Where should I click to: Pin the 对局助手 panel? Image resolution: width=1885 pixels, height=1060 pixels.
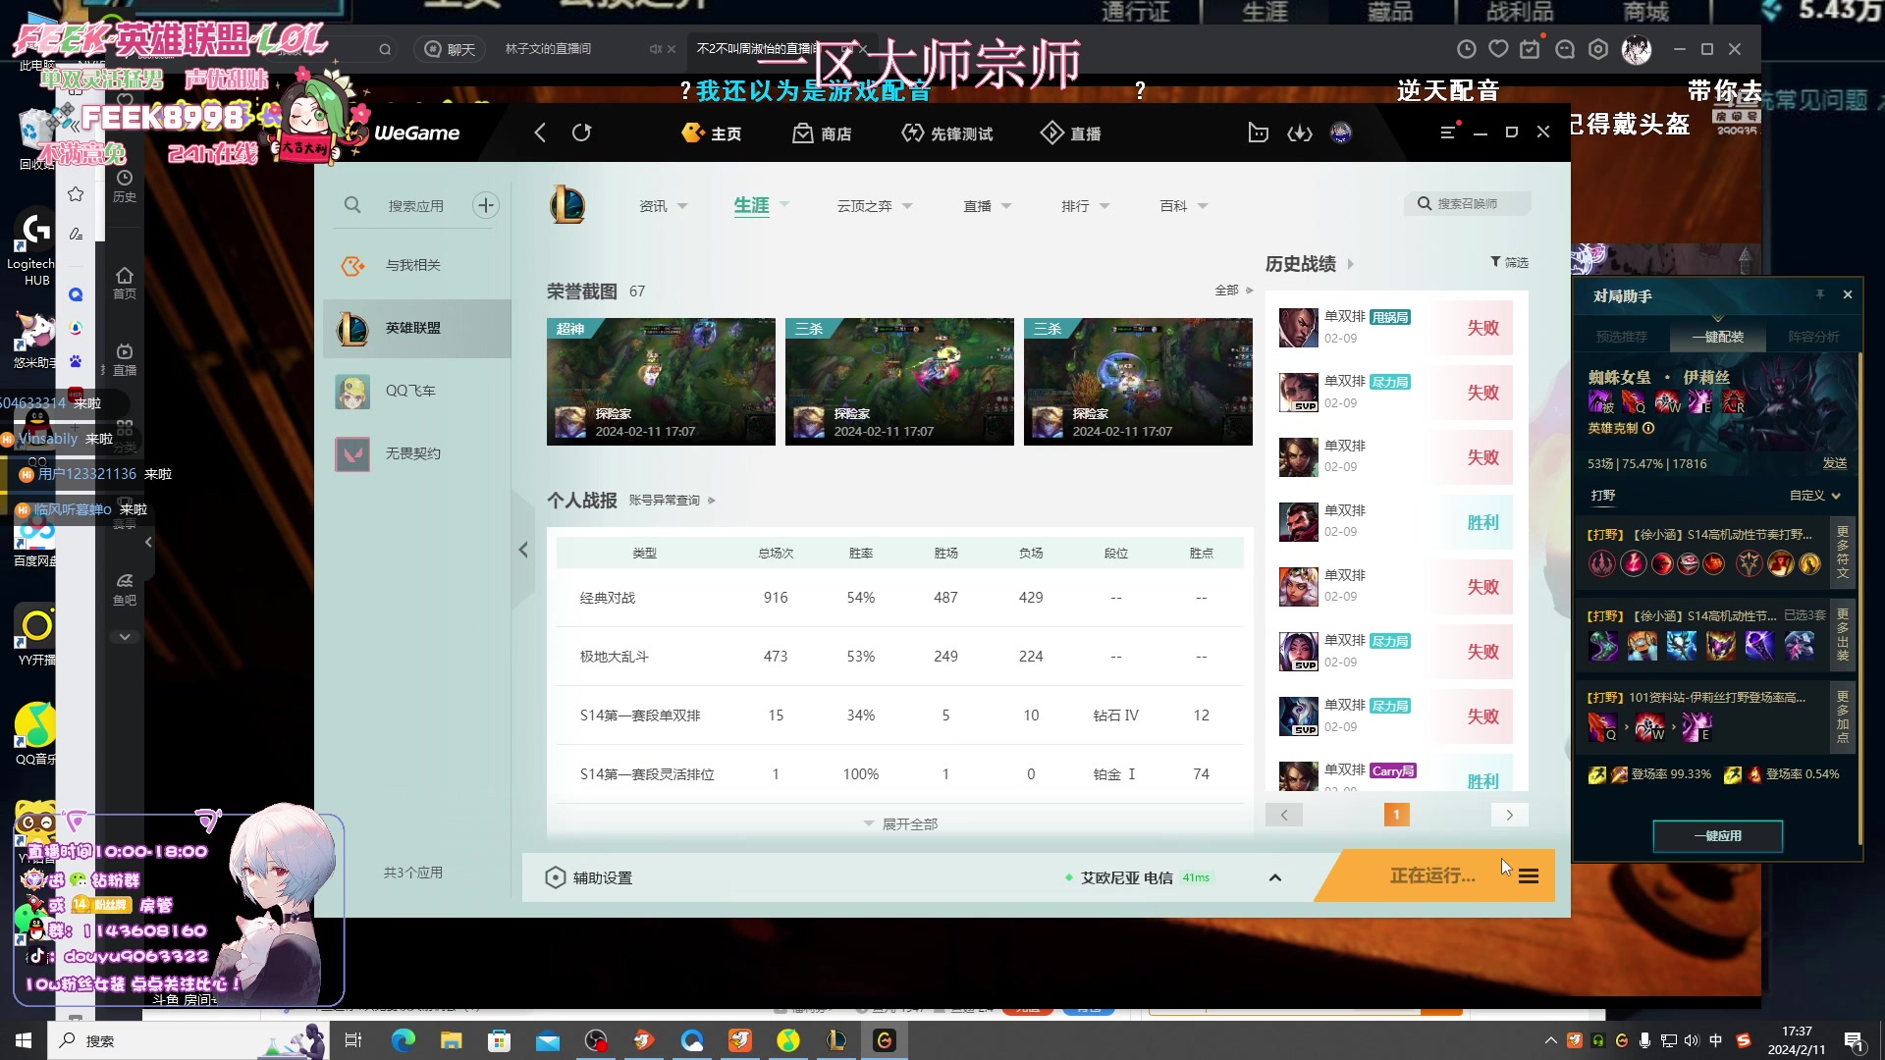(1819, 294)
